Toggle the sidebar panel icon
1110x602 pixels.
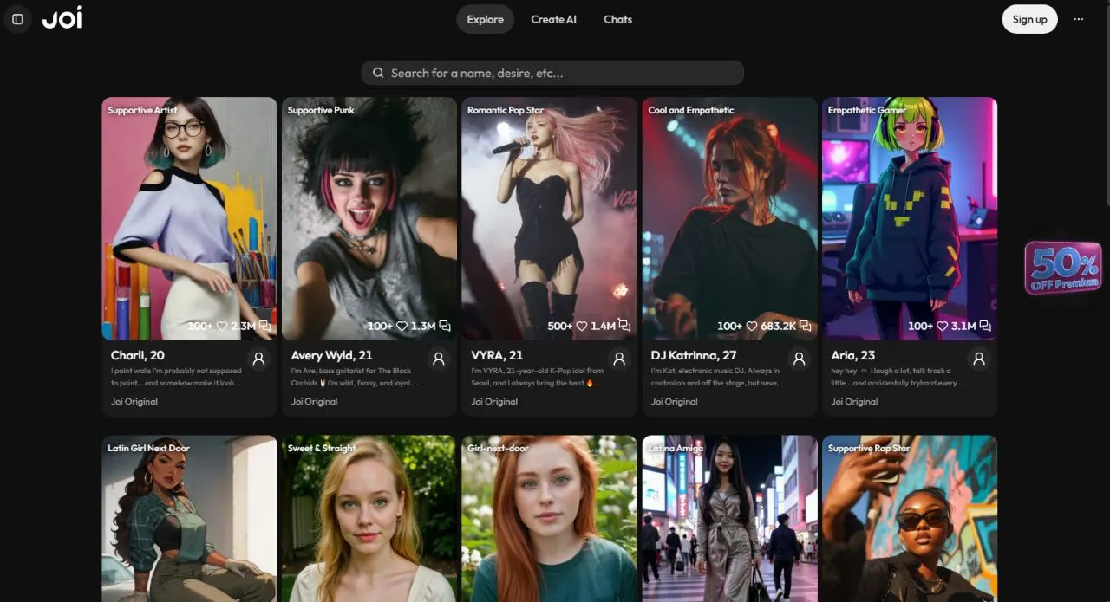17,19
